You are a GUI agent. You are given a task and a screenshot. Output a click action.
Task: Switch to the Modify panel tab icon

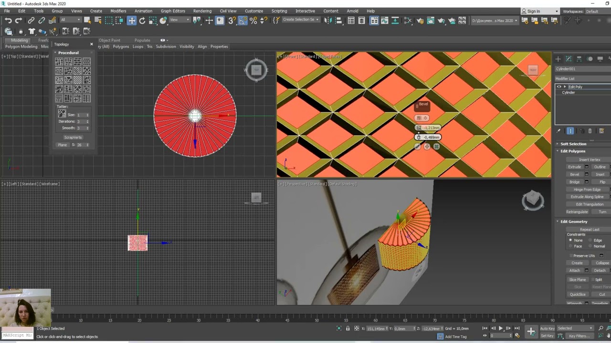click(569, 59)
